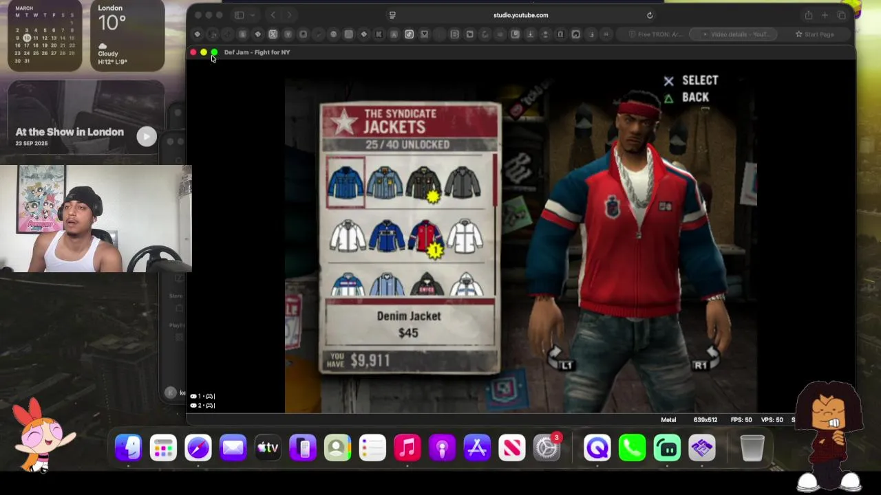Click the 'YOU HAVE $9,911' balance text
This screenshot has width=881, height=495.
pos(359,360)
